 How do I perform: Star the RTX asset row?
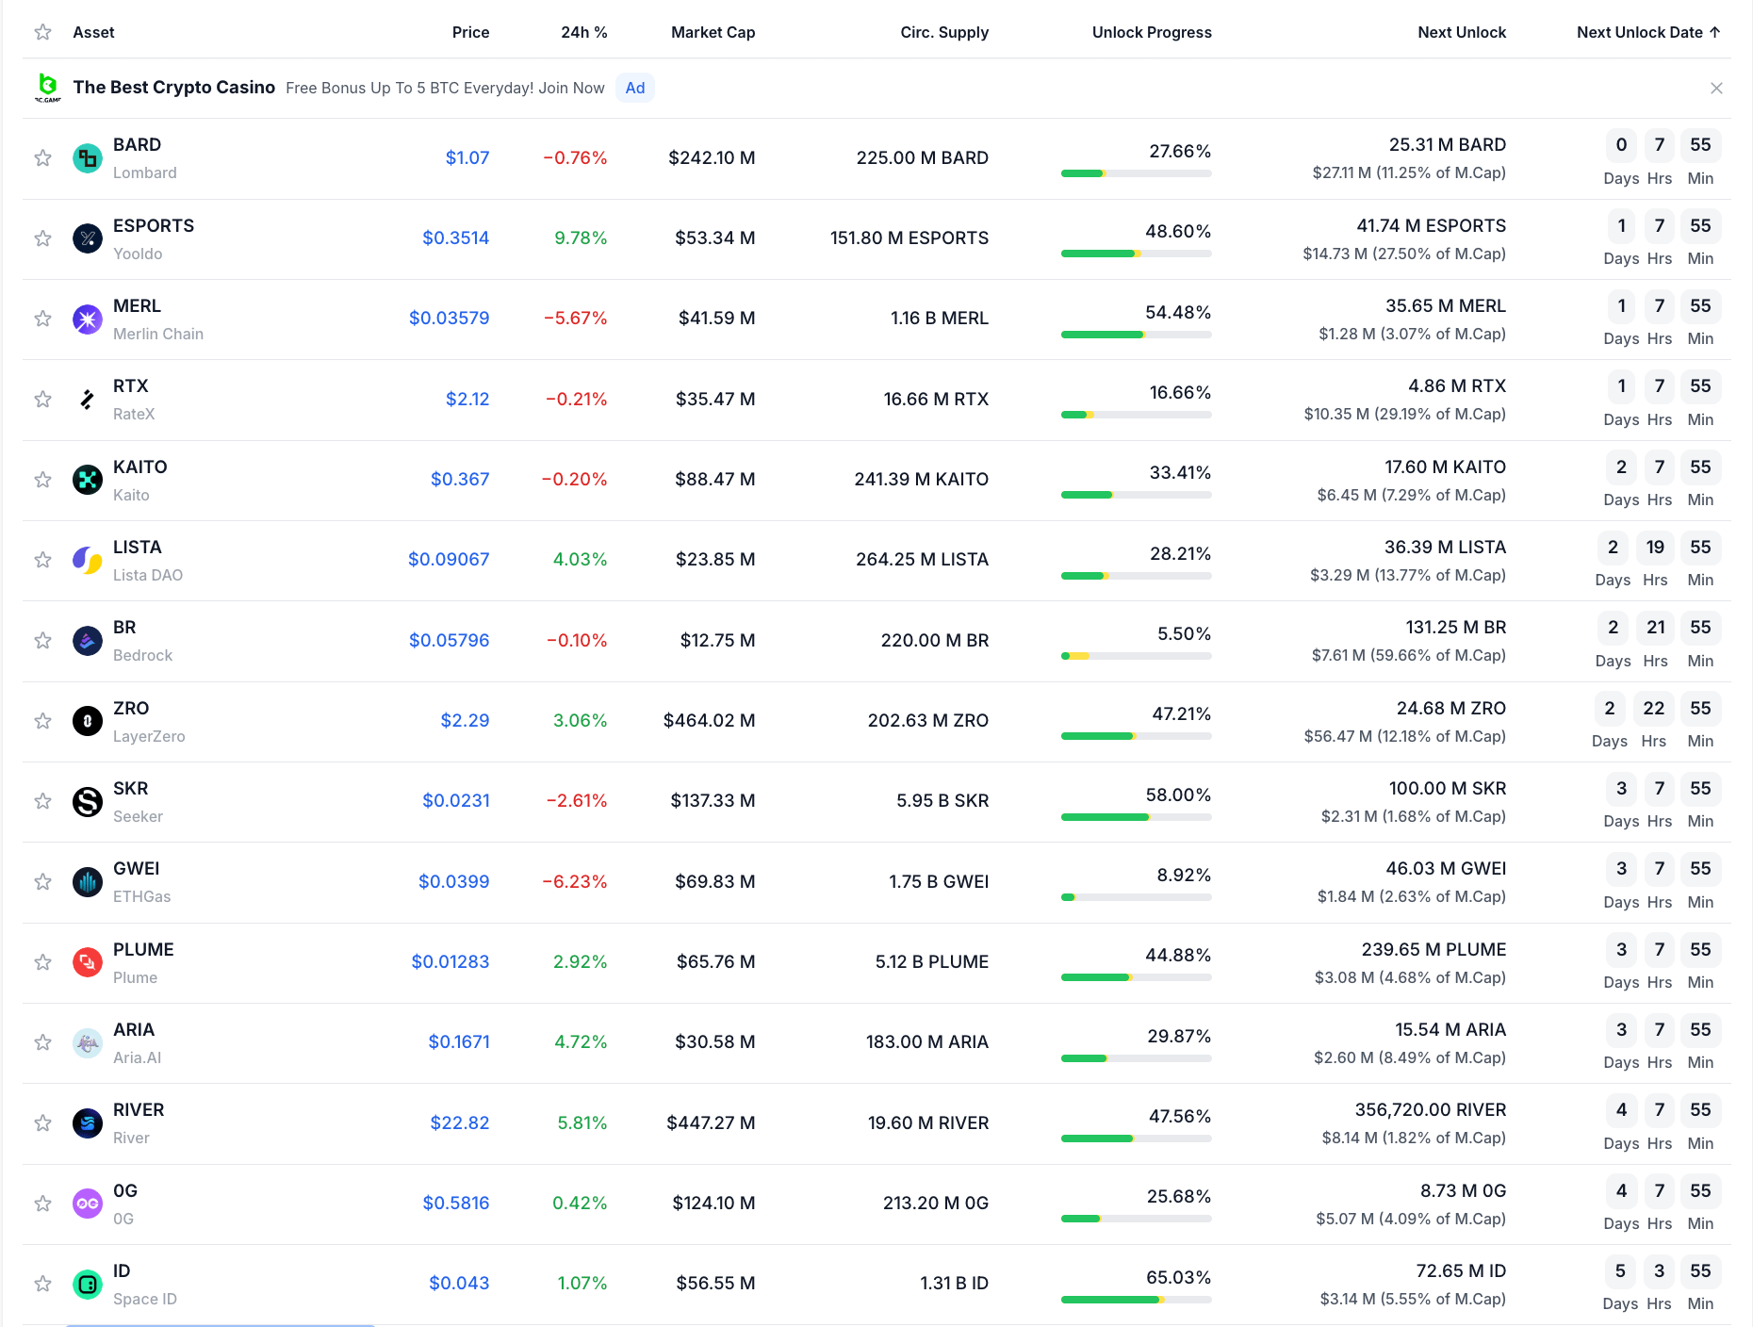pyautogui.click(x=42, y=400)
